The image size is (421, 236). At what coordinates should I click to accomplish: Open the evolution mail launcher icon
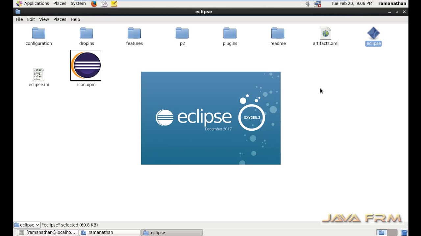104,4
